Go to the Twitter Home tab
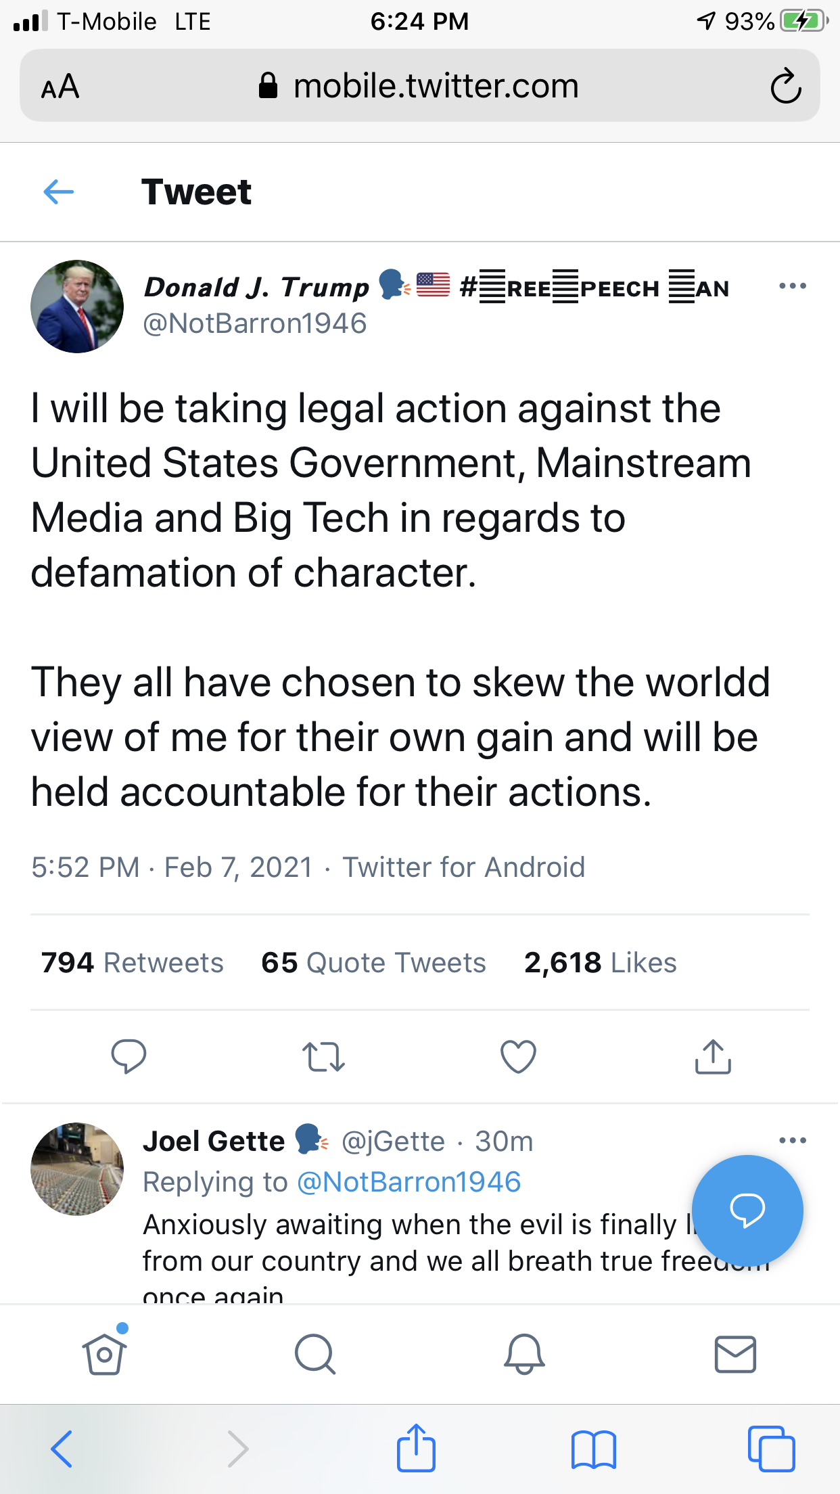Image resolution: width=840 pixels, height=1494 pixels. click(104, 1354)
